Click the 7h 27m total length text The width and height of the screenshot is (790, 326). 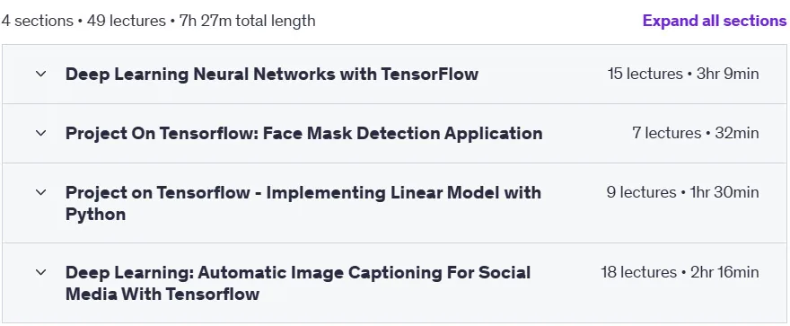tap(248, 21)
